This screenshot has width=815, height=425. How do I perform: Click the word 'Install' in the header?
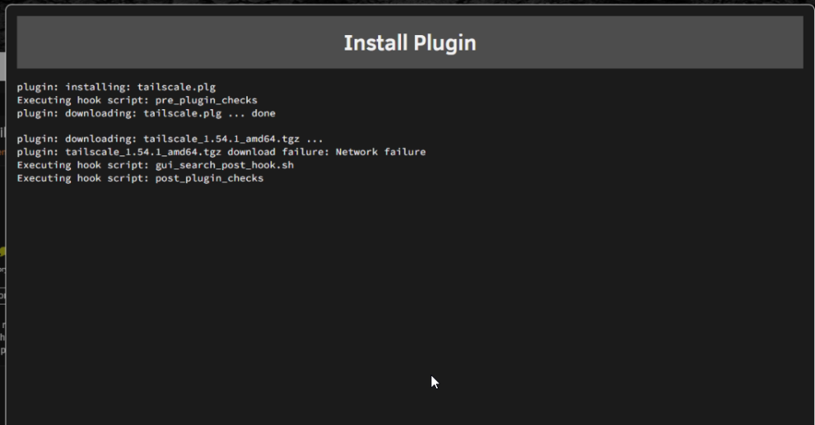click(375, 43)
